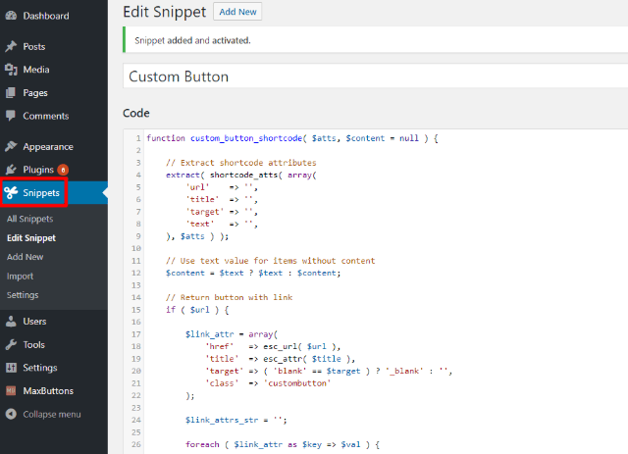The width and height of the screenshot is (628, 454).
Task: Open the Import submenu link
Action: point(20,277)
